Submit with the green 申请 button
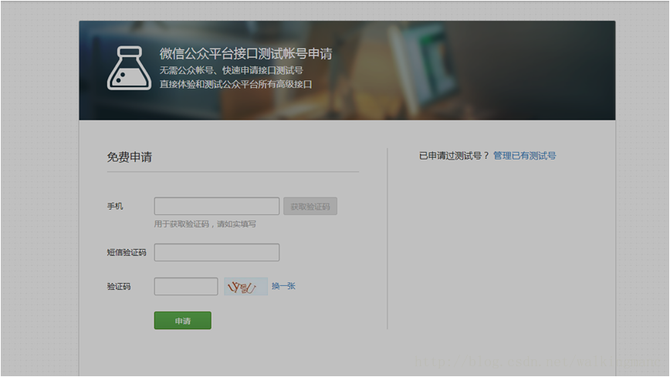 (x=182, y=320)
